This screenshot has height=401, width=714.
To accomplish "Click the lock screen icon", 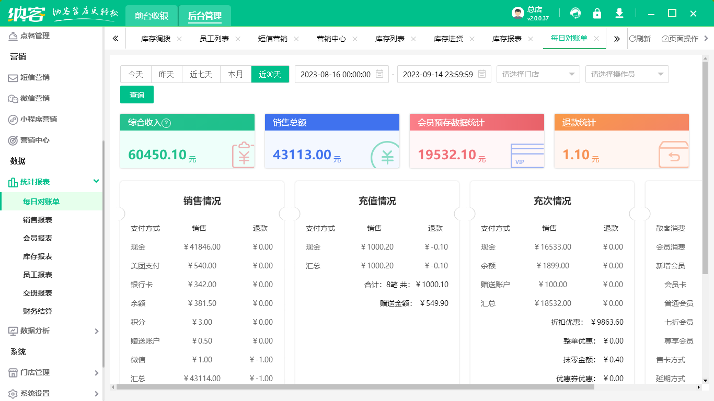I will click(597, 13).
